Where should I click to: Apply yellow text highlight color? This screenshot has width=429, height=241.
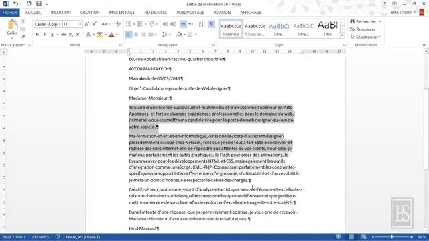(100, 35)
